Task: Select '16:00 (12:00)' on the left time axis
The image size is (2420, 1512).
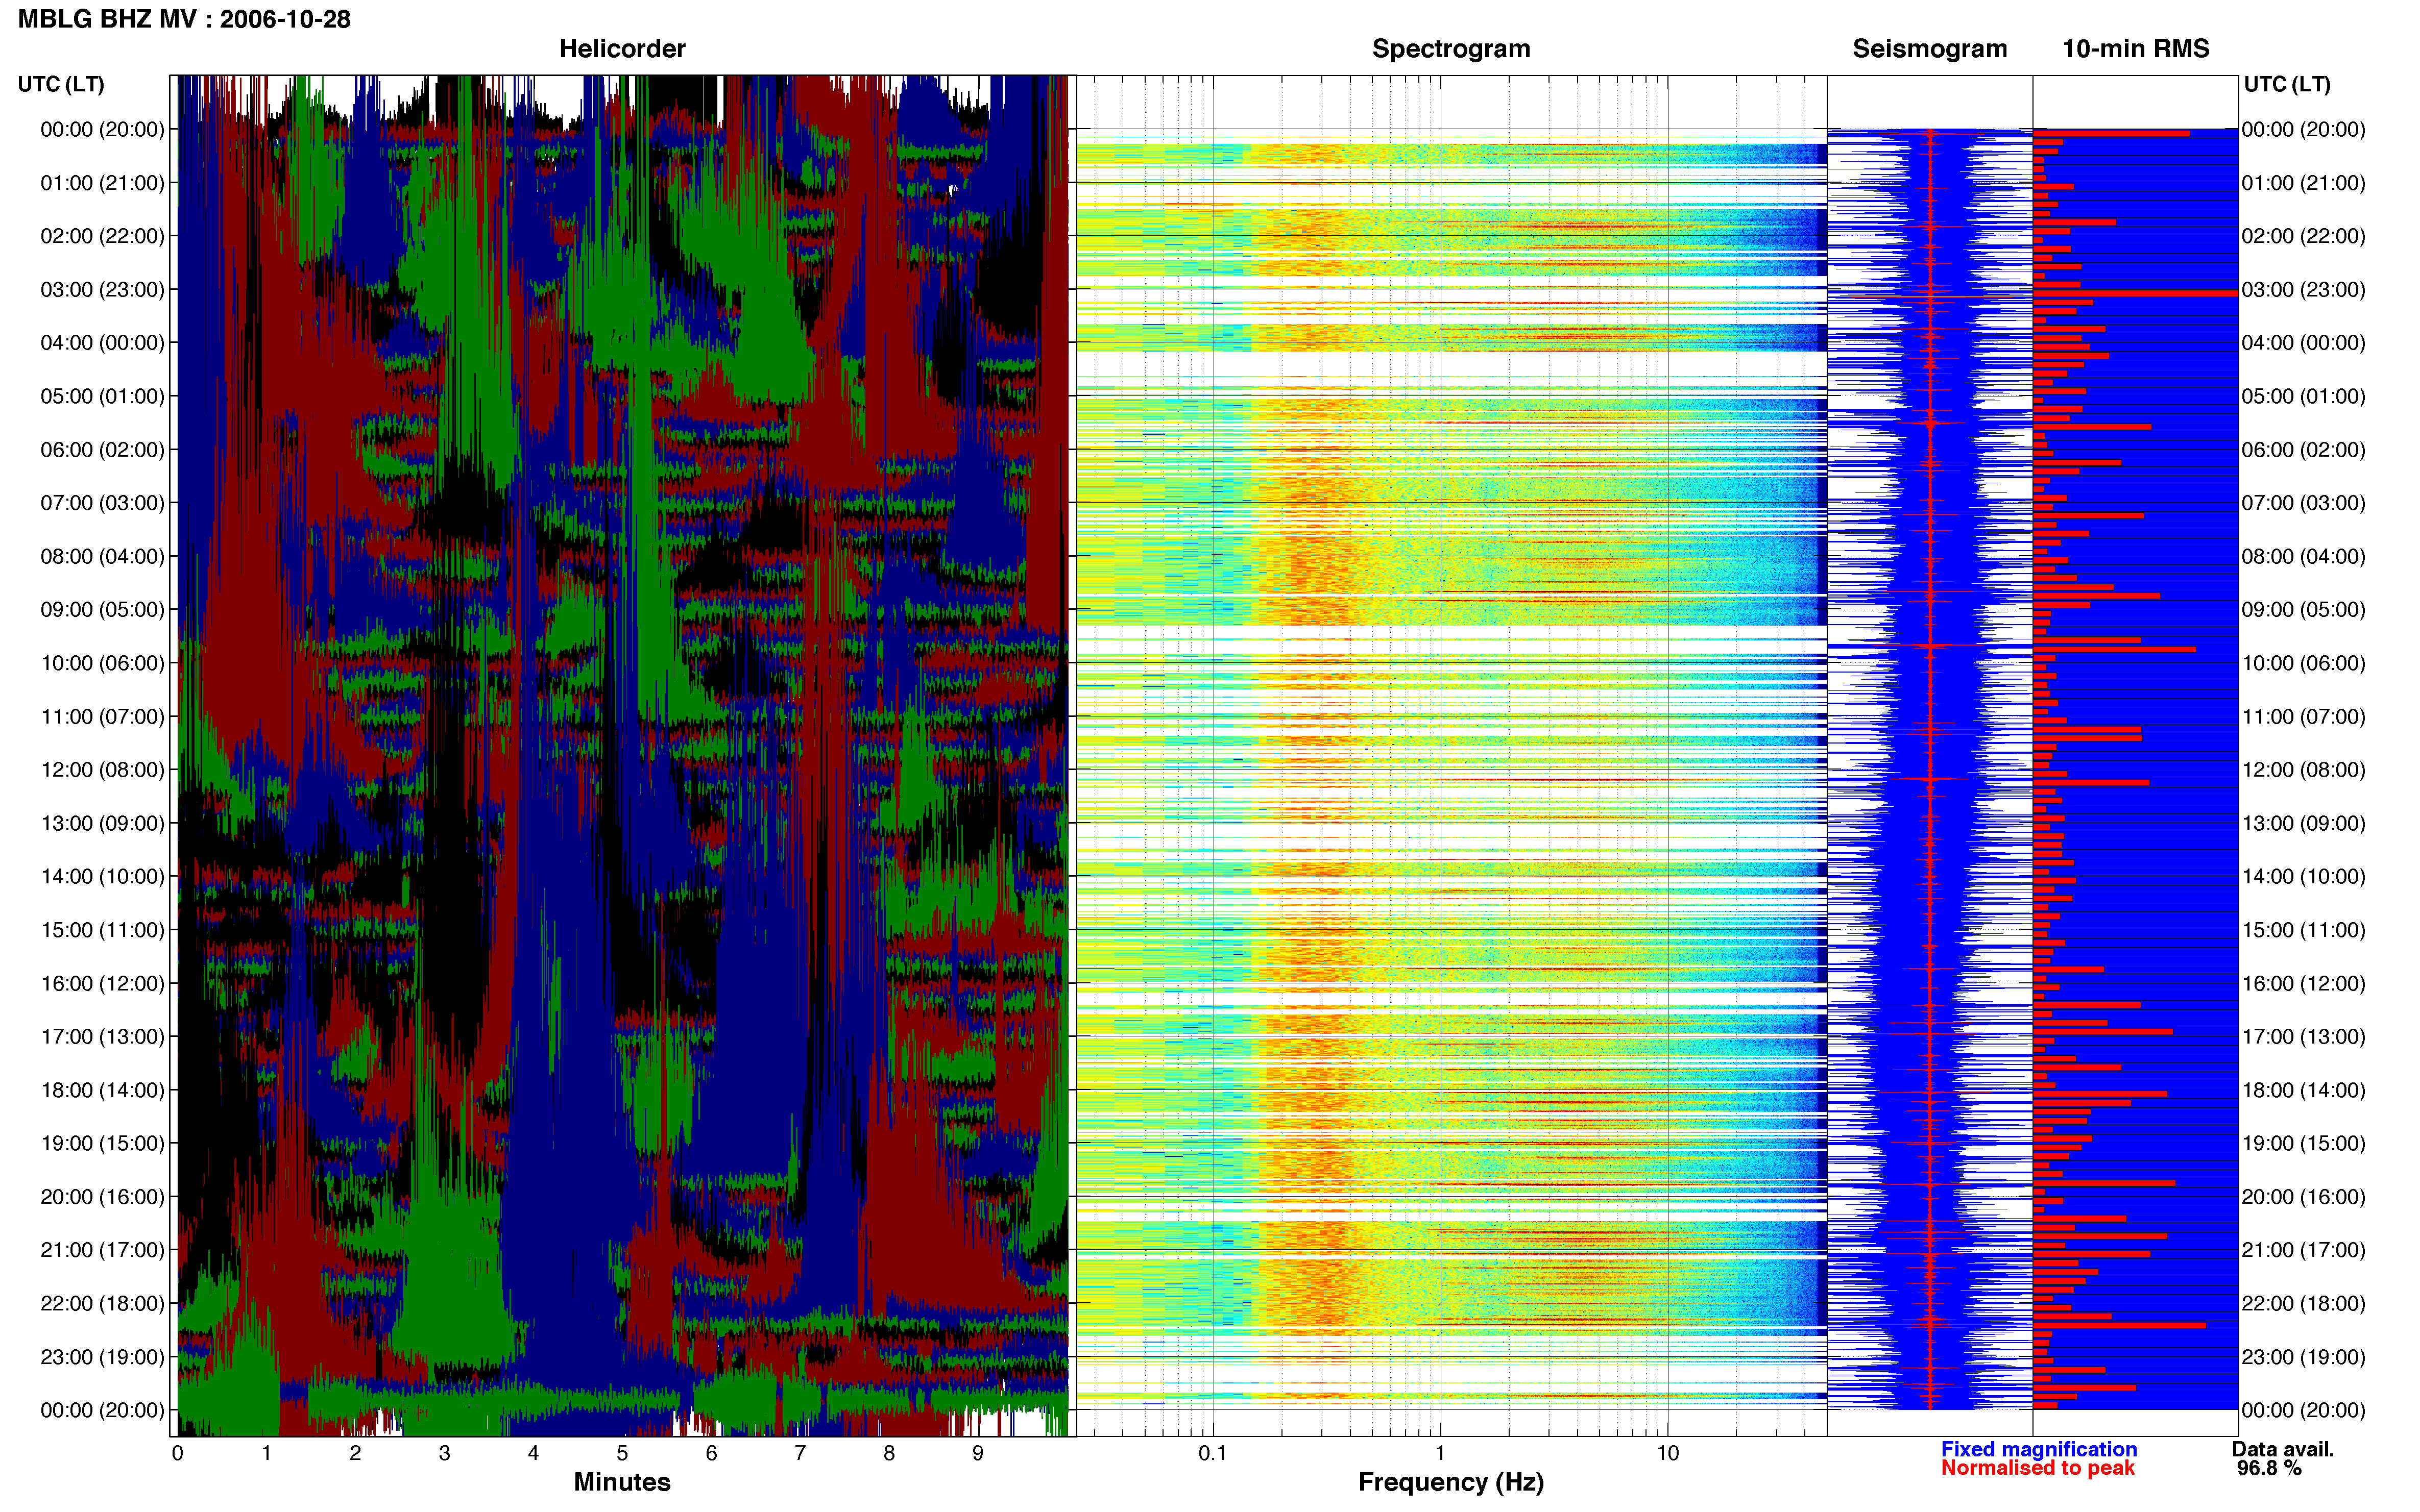Action: coord(102,983)
